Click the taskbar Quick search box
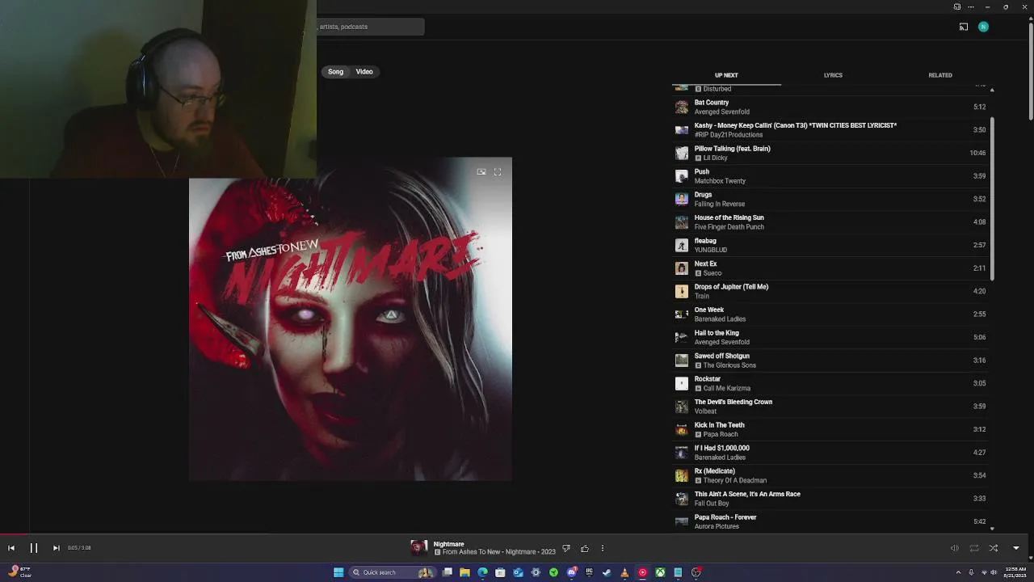1034x582 pixels. tap(392, 572)
